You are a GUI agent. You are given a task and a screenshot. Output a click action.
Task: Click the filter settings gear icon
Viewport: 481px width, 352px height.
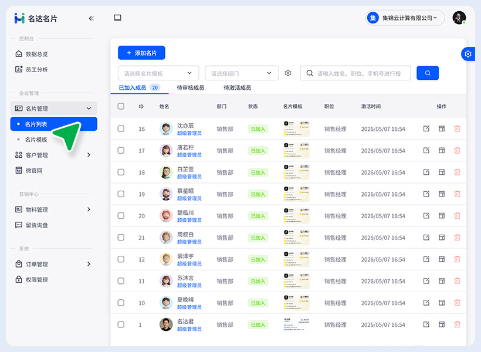(x=288, y=73)
